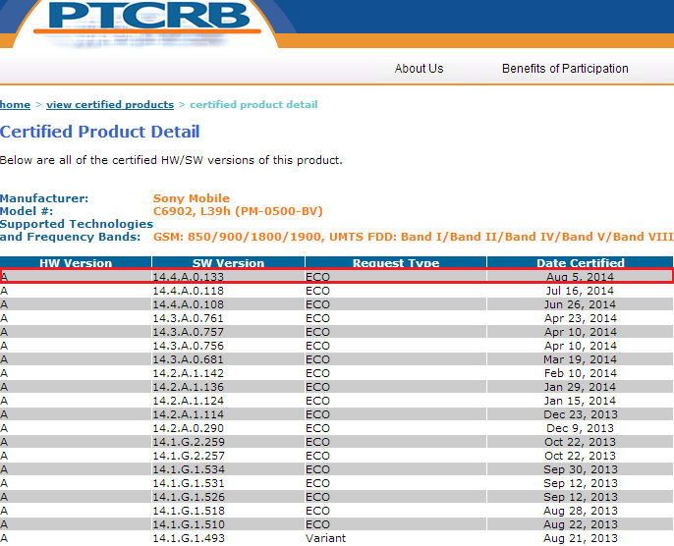Click date Jul 16, 2014
This screenshot has width=674, height=546.
pos(581,291)
